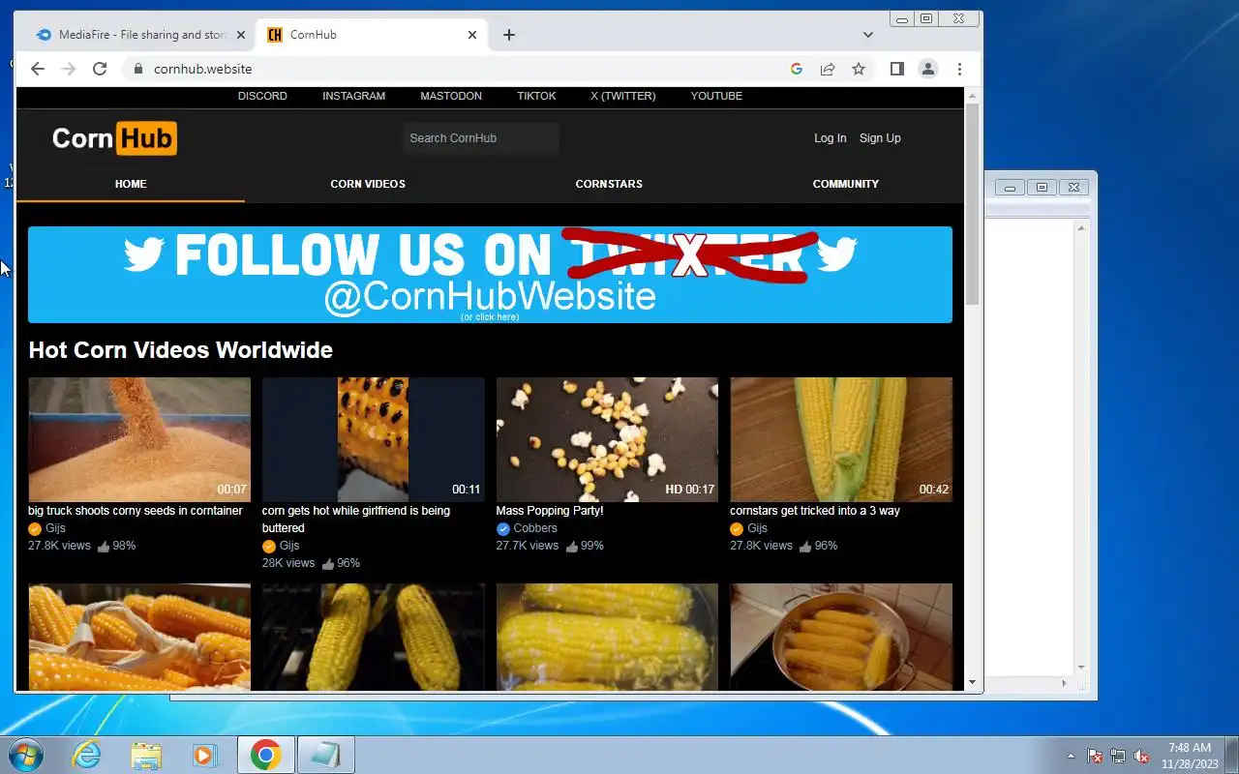This screenshot has height=774, width=1239.
Task: Open uploader Cobbers profile
Action: [x=535, y=528]
